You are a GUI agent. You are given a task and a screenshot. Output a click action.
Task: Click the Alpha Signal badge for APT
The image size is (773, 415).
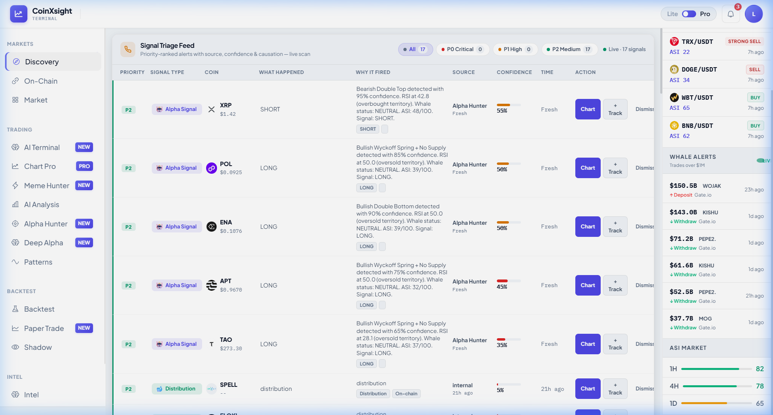[x=177, y=285]
